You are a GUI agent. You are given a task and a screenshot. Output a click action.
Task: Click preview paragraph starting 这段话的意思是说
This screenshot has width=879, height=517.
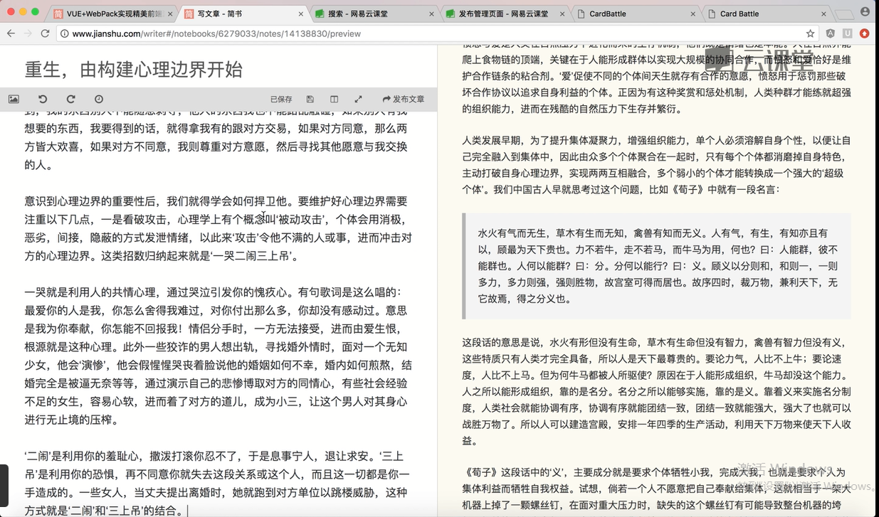tap(656, 392)
